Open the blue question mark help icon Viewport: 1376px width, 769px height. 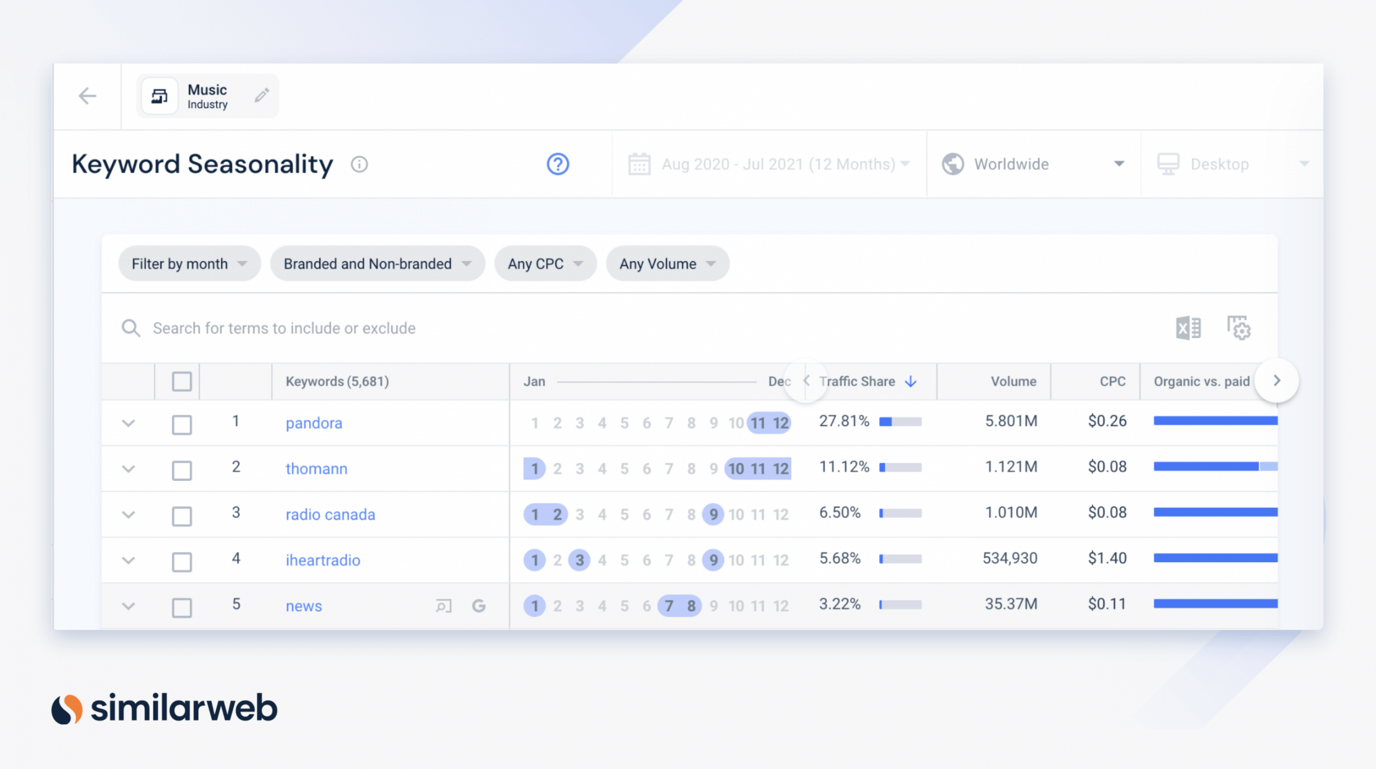coord(558,164)
